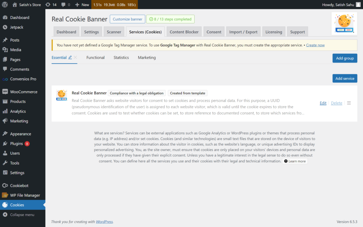Click the Plugins sidebar icon
Screen dimensions: 363x227
[x=5, y=144]
